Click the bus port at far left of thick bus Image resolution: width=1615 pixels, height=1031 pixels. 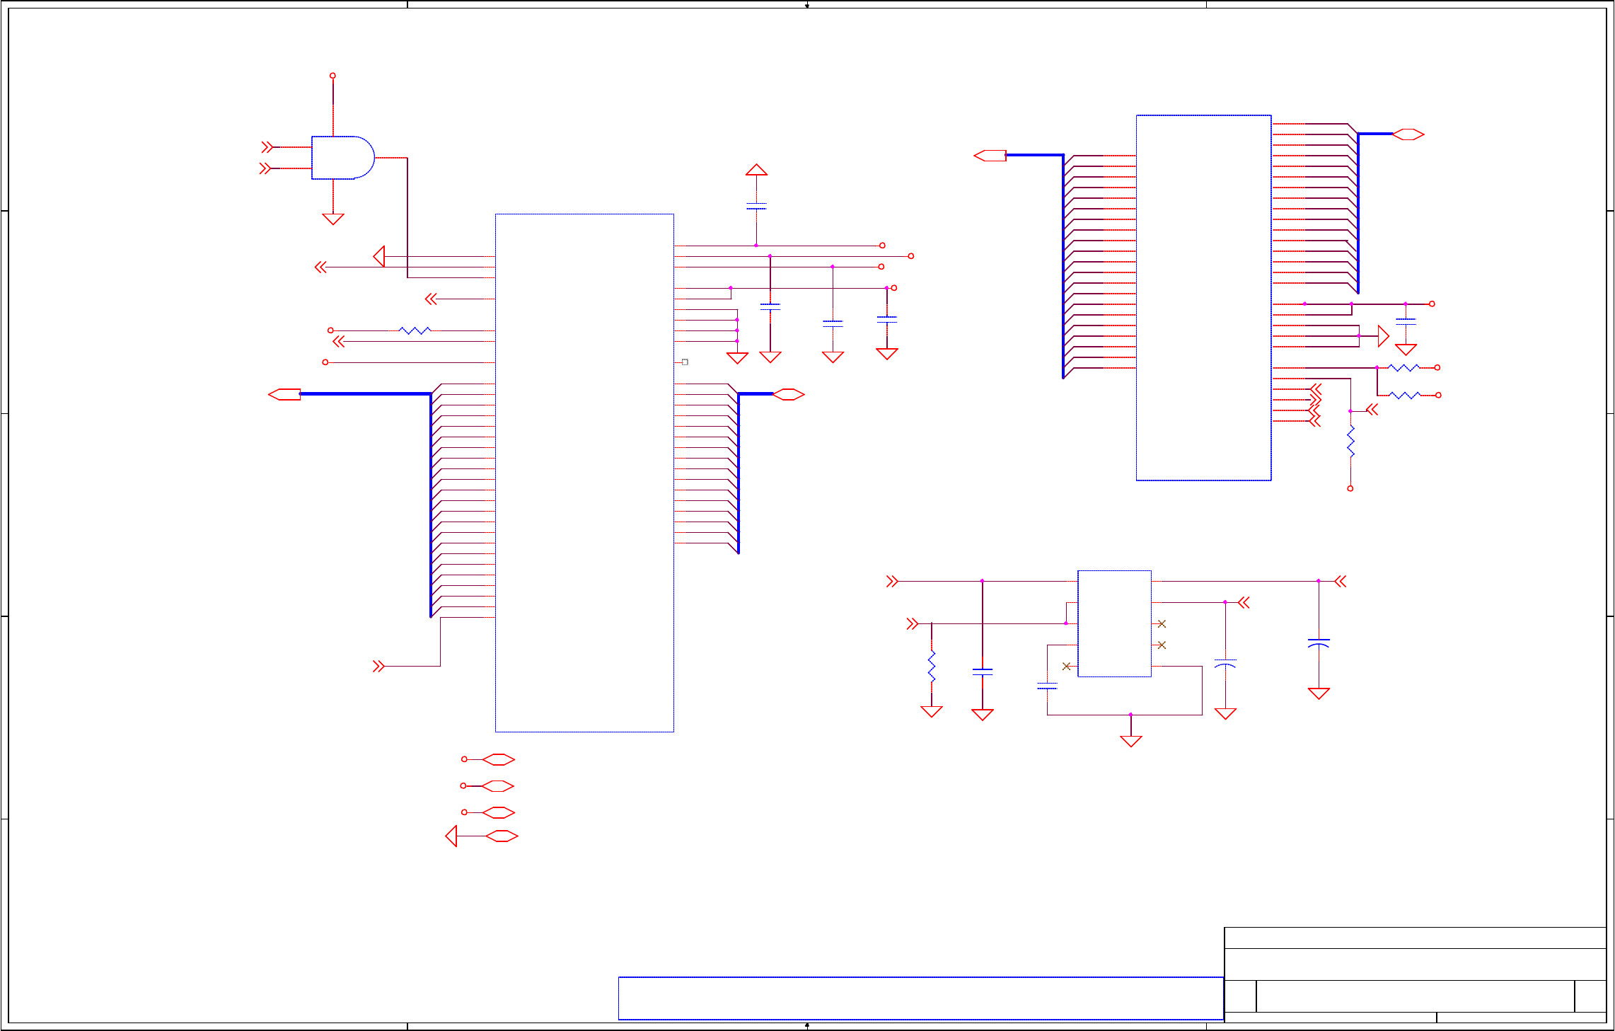coord(284,394)
